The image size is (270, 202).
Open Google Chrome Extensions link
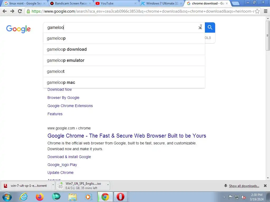[x=70, y=106]
